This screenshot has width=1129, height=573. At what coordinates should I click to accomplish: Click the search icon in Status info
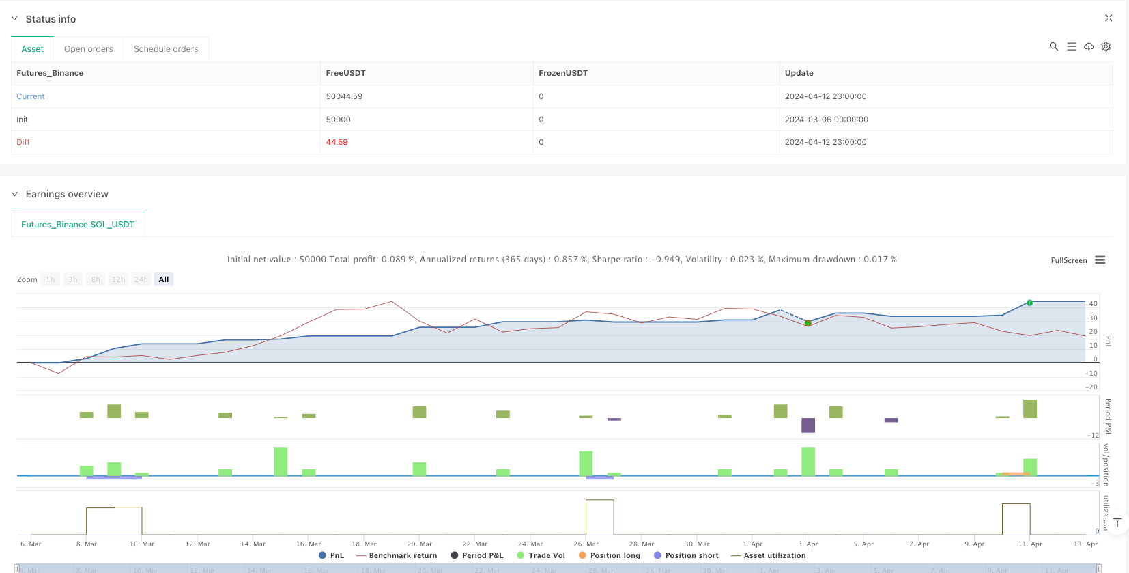click(x=1053, y=46)
